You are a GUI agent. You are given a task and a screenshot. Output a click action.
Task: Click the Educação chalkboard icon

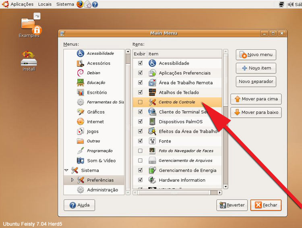tap(80, 83)
